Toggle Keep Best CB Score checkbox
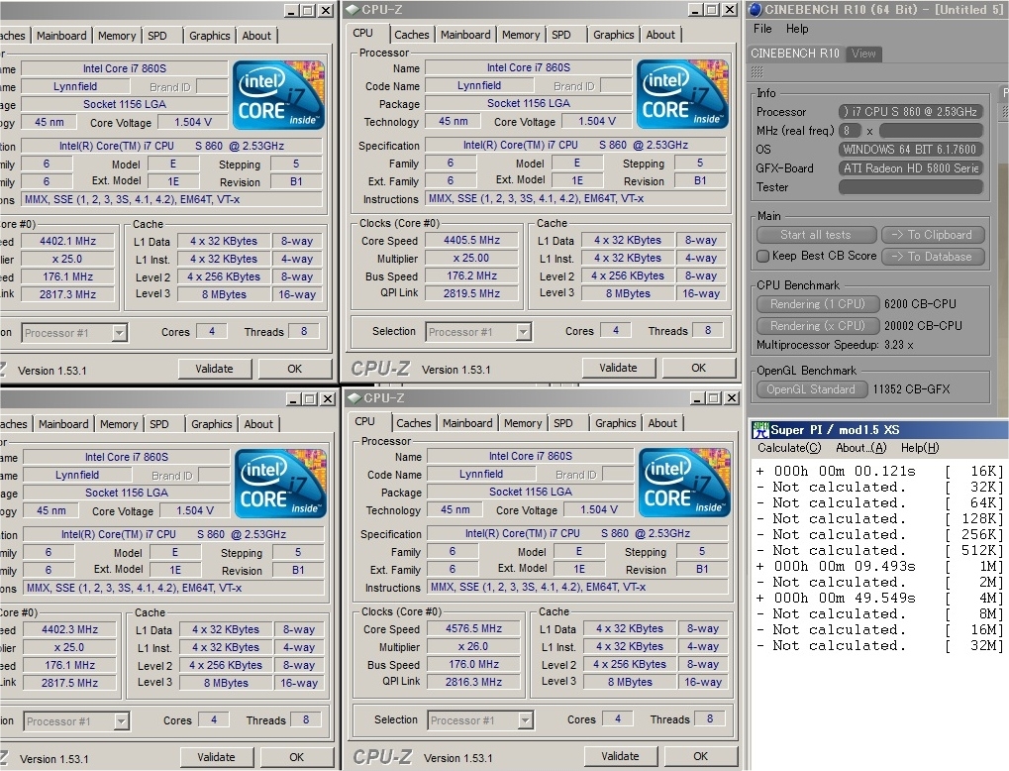This screenshot has height=771, width=1009. tap(763, 257)
